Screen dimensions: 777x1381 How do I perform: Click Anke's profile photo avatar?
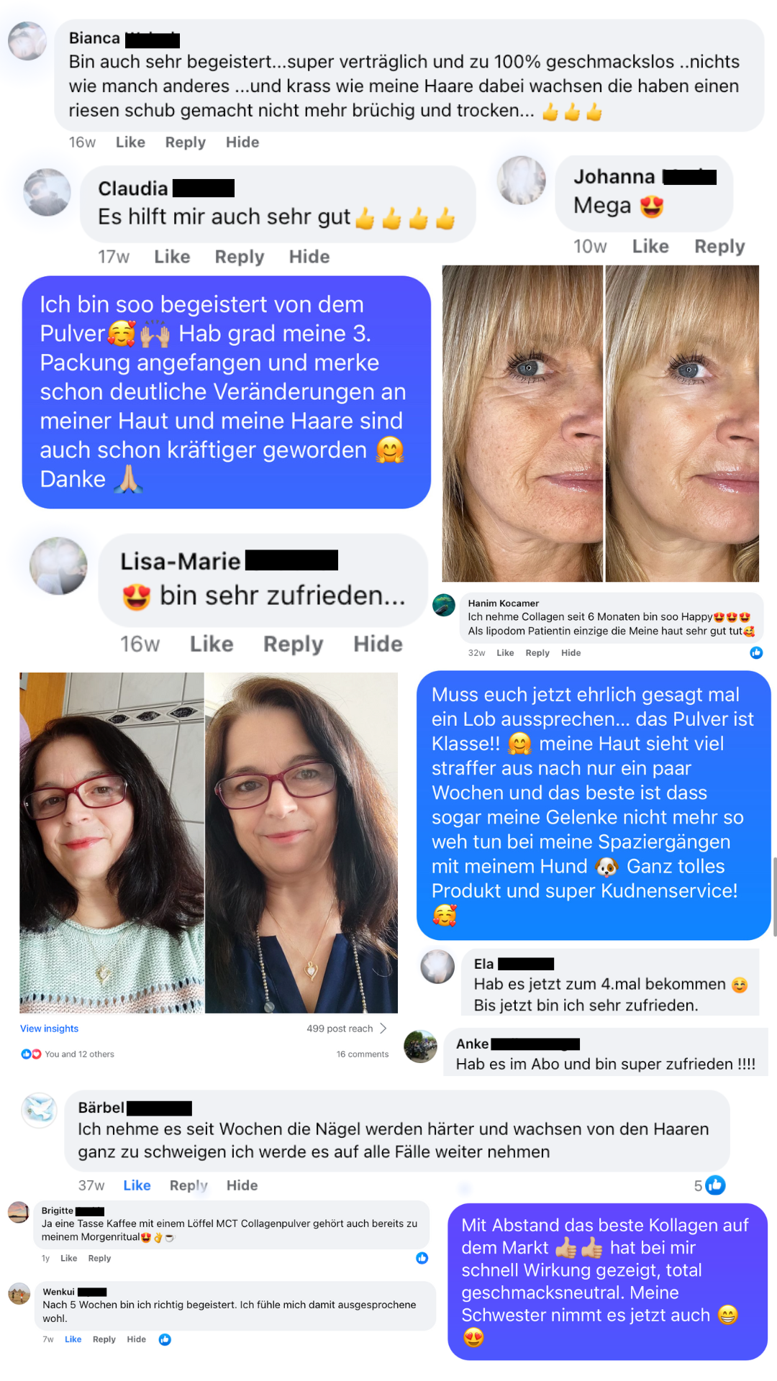tap(421, 1047)
